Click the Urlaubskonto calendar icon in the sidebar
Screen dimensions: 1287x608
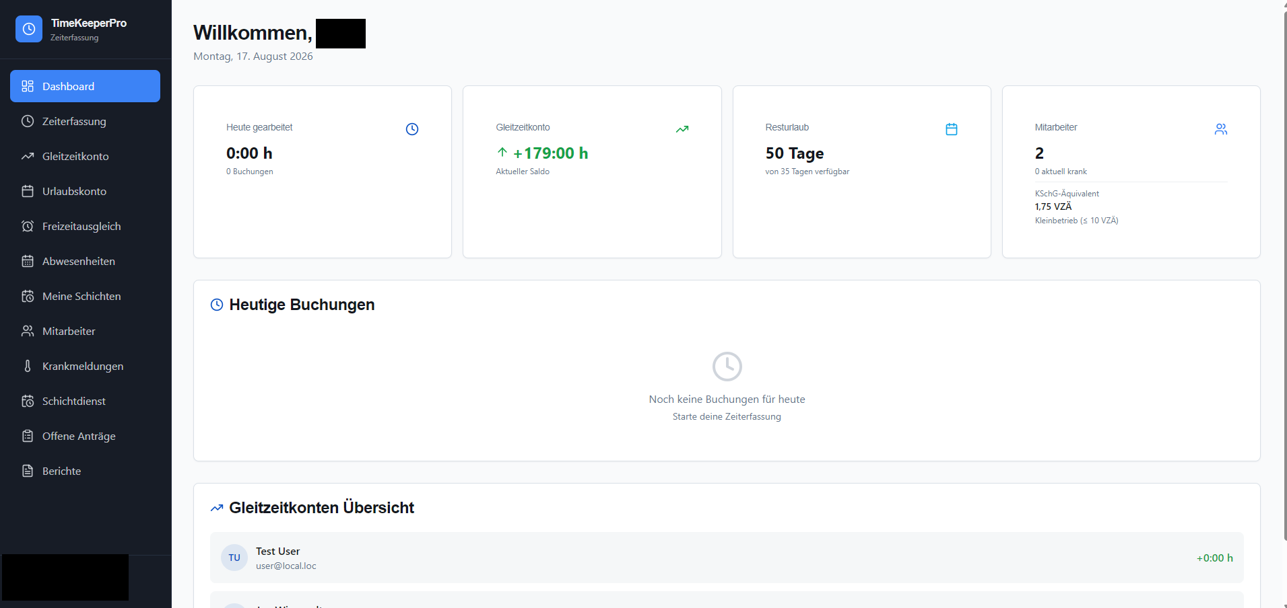(28, 191)
